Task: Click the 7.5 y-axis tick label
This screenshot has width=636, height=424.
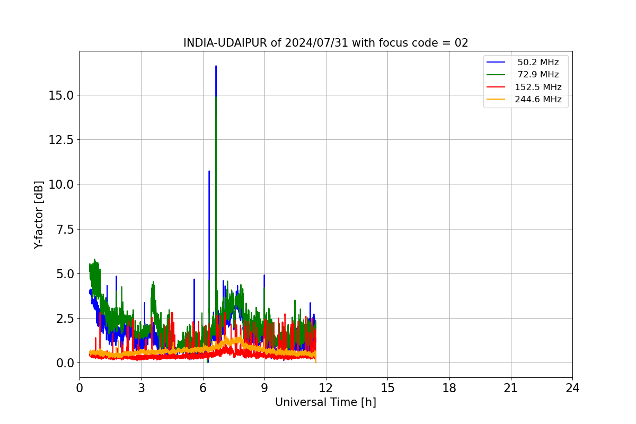Action: click(66, 229)
